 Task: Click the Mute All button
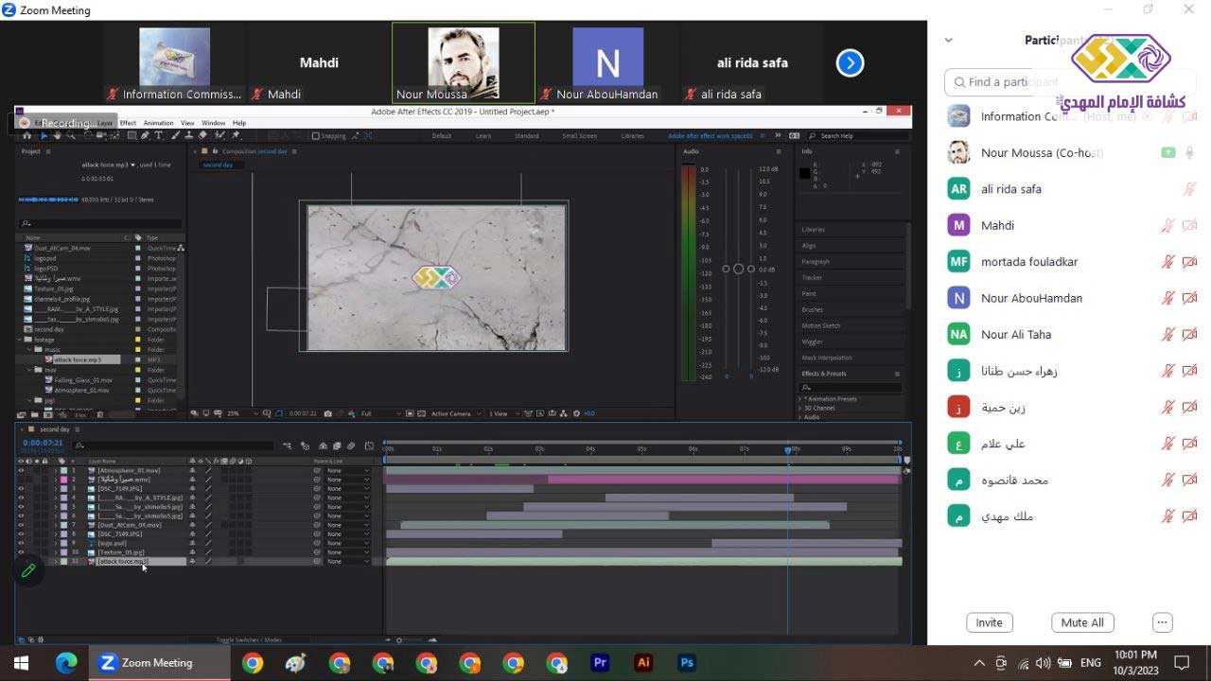click(1082, 622)
